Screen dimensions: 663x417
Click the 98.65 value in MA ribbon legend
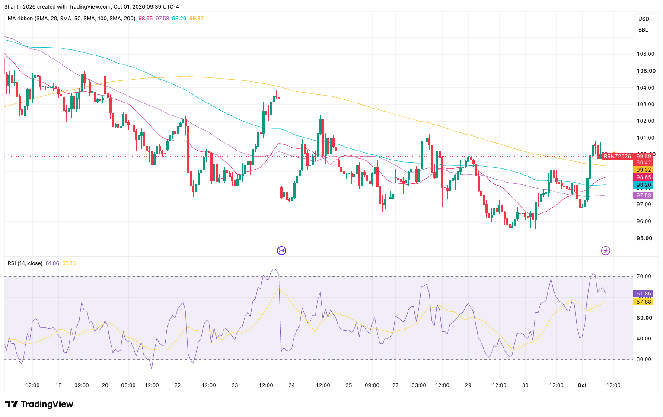pyautogui.click(x=146, y=19)
